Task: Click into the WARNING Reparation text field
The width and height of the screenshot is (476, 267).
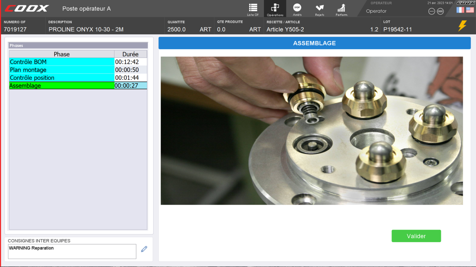Action: coord(72,251)
